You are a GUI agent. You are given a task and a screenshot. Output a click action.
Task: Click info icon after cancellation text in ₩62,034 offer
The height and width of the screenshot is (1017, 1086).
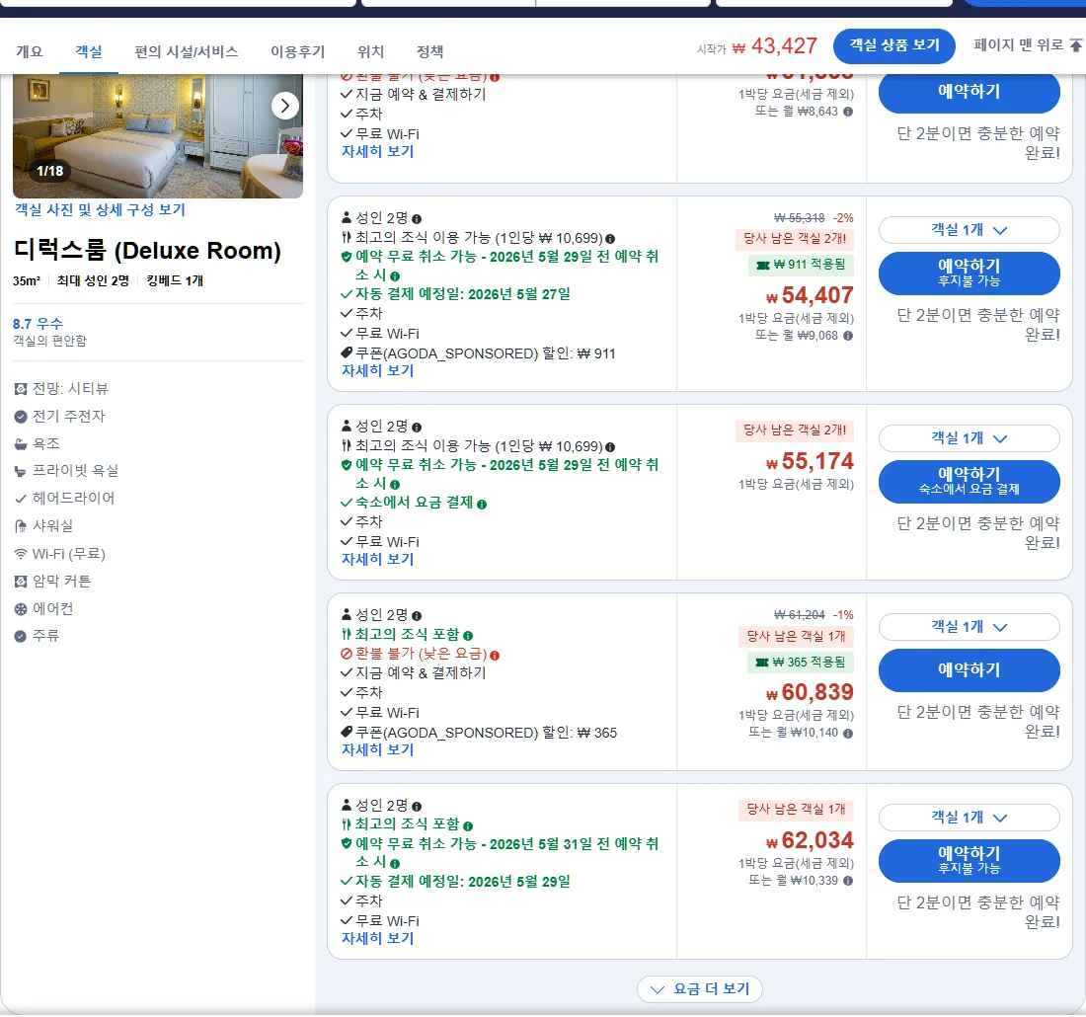[395, 863]
